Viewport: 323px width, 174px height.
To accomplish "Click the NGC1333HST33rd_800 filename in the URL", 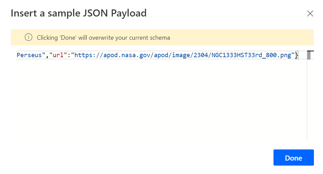I will pyautogui.click(x=245, y=55).
